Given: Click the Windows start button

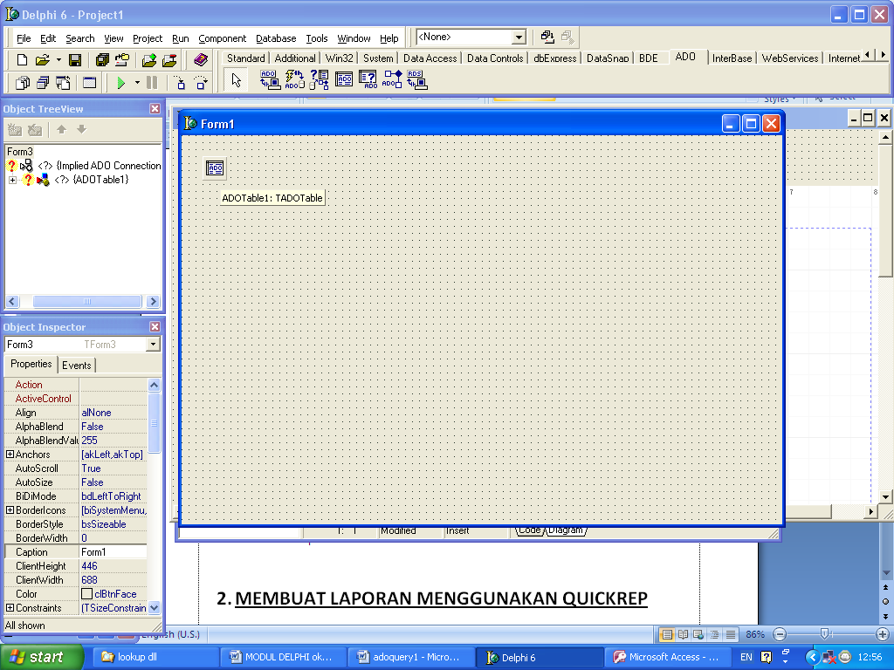Looking at the screenshot, I should tap(41, 657).
